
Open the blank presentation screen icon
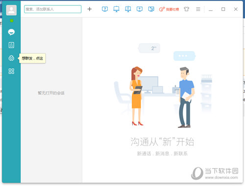click(116, 9)
